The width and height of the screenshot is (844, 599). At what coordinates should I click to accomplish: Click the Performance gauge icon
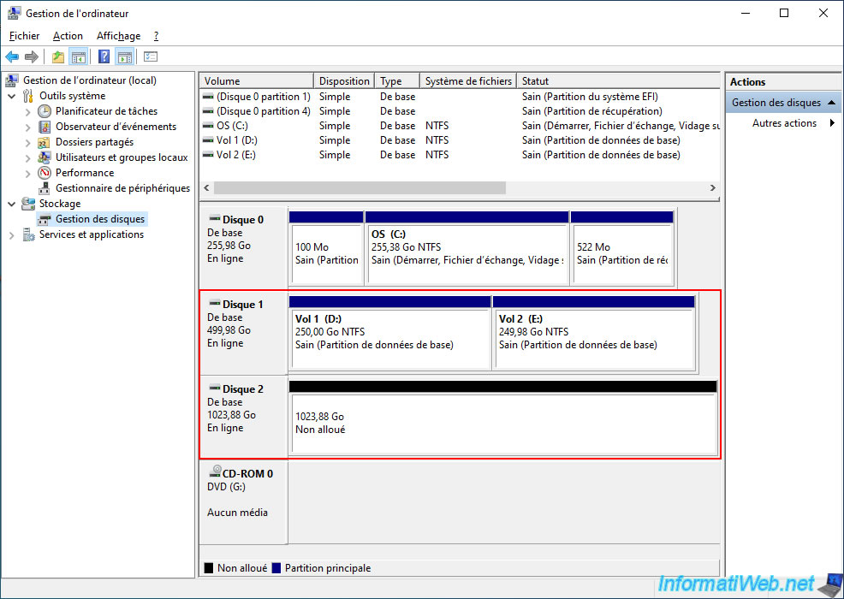pos(45,173)
